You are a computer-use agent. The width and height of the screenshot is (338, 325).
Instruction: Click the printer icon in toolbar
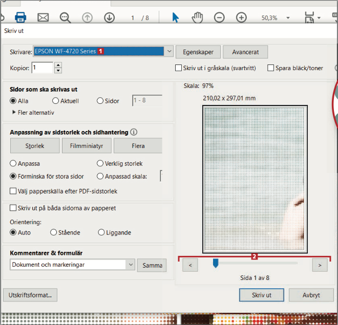[20, 17]
